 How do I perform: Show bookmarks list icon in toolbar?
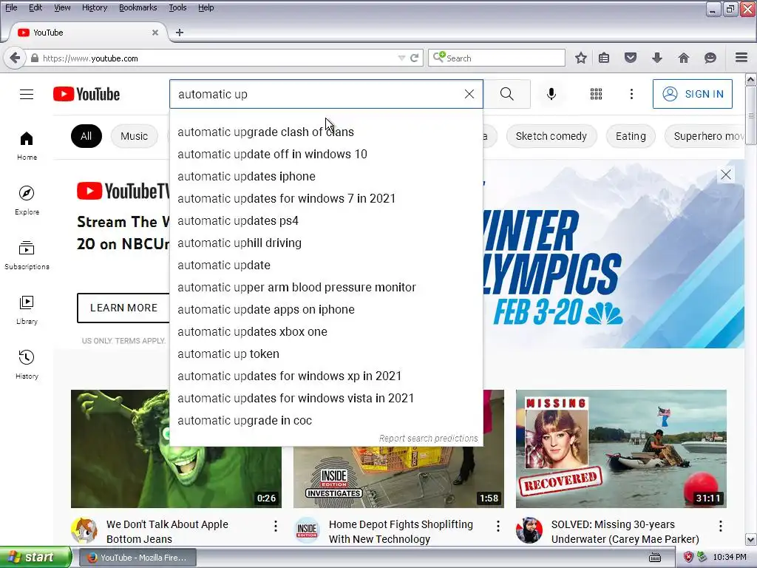coord(604,58)
